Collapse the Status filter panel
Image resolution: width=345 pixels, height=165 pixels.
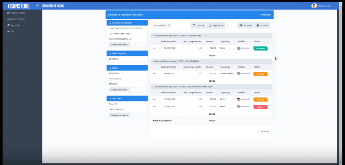click(x=127, y=68)
